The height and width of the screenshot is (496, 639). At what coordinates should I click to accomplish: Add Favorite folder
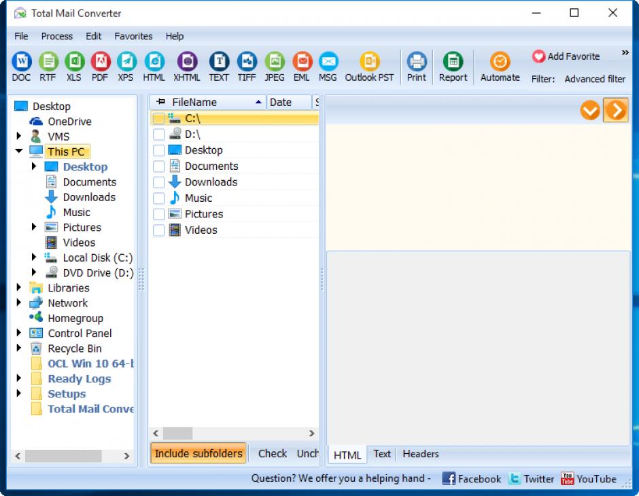(x=566, y=56)
